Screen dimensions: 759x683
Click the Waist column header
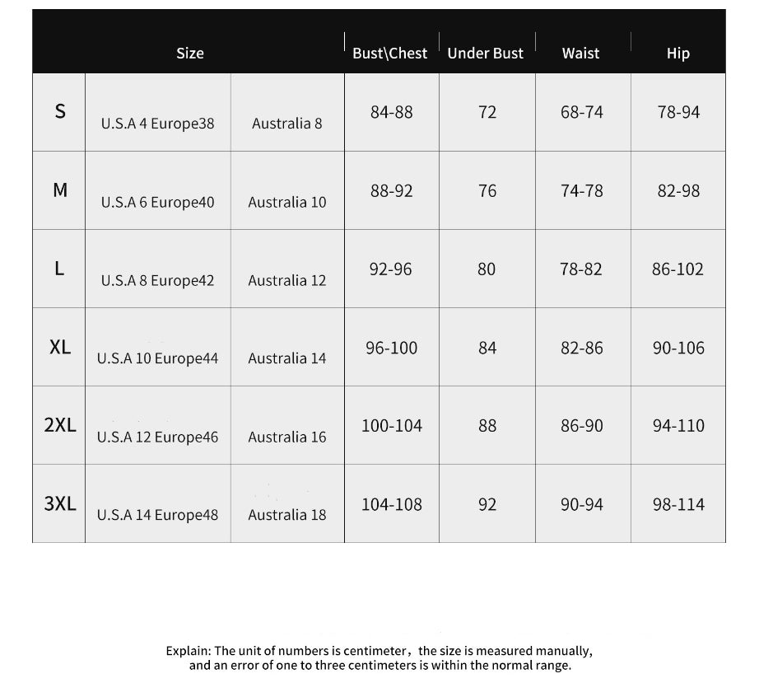(581, 54)
